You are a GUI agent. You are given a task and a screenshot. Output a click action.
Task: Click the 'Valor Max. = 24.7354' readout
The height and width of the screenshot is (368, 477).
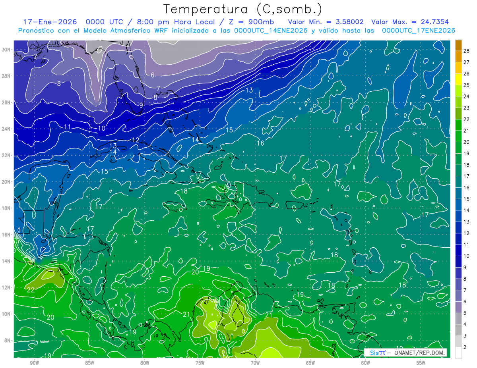(410, 22)
